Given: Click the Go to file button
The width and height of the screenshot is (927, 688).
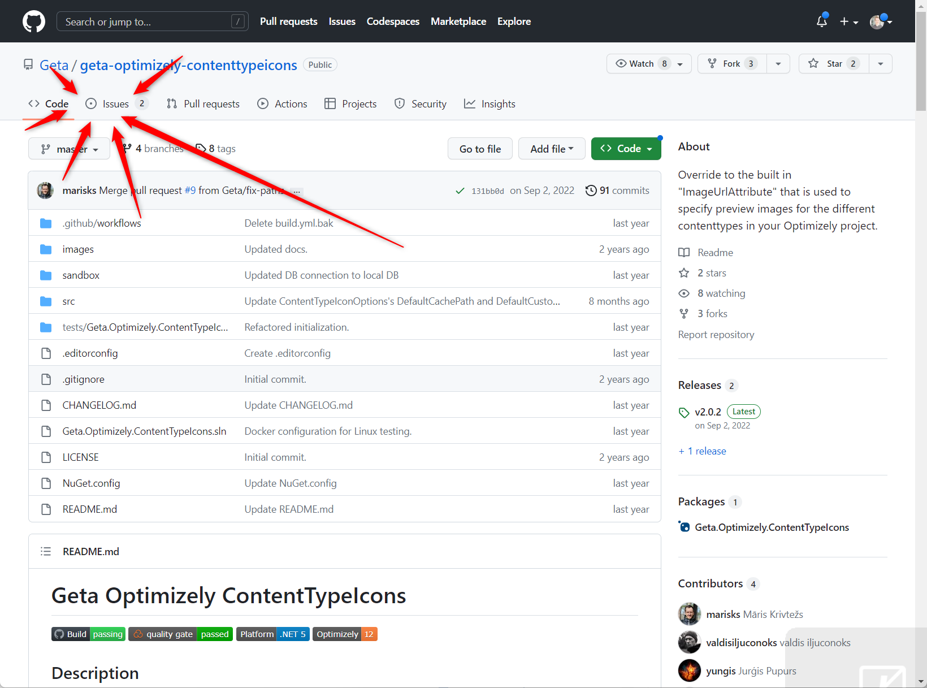Looking at the screenshot, I should click(480, 149).
